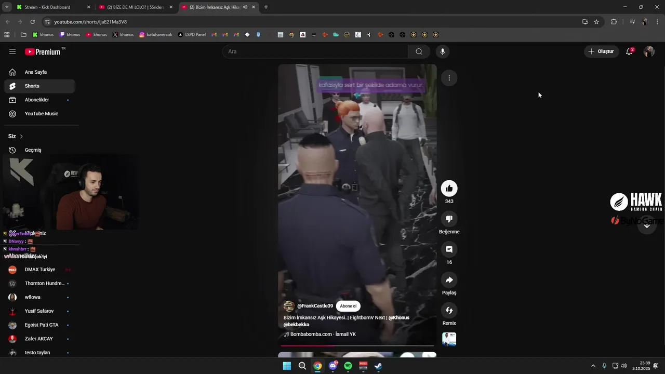Open wflowa subscription channel
This screenshot has height=374, width=665.
(39, 297)
